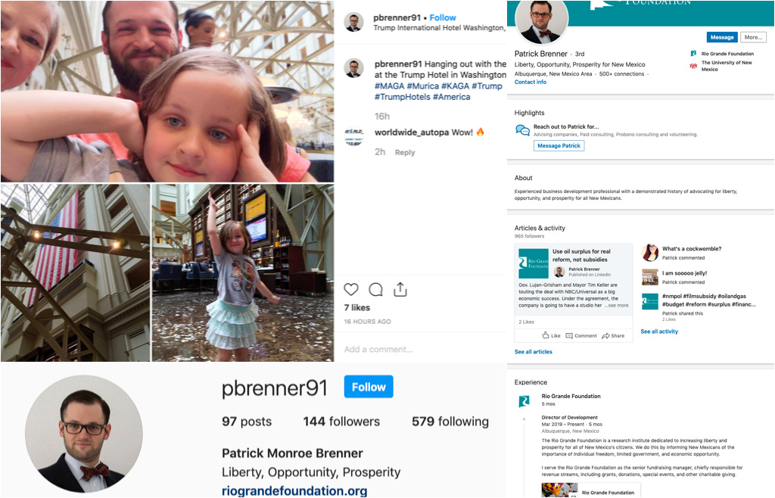Expand article text with ...see more
Screen dimensions: 775x498
coord(616,305)
